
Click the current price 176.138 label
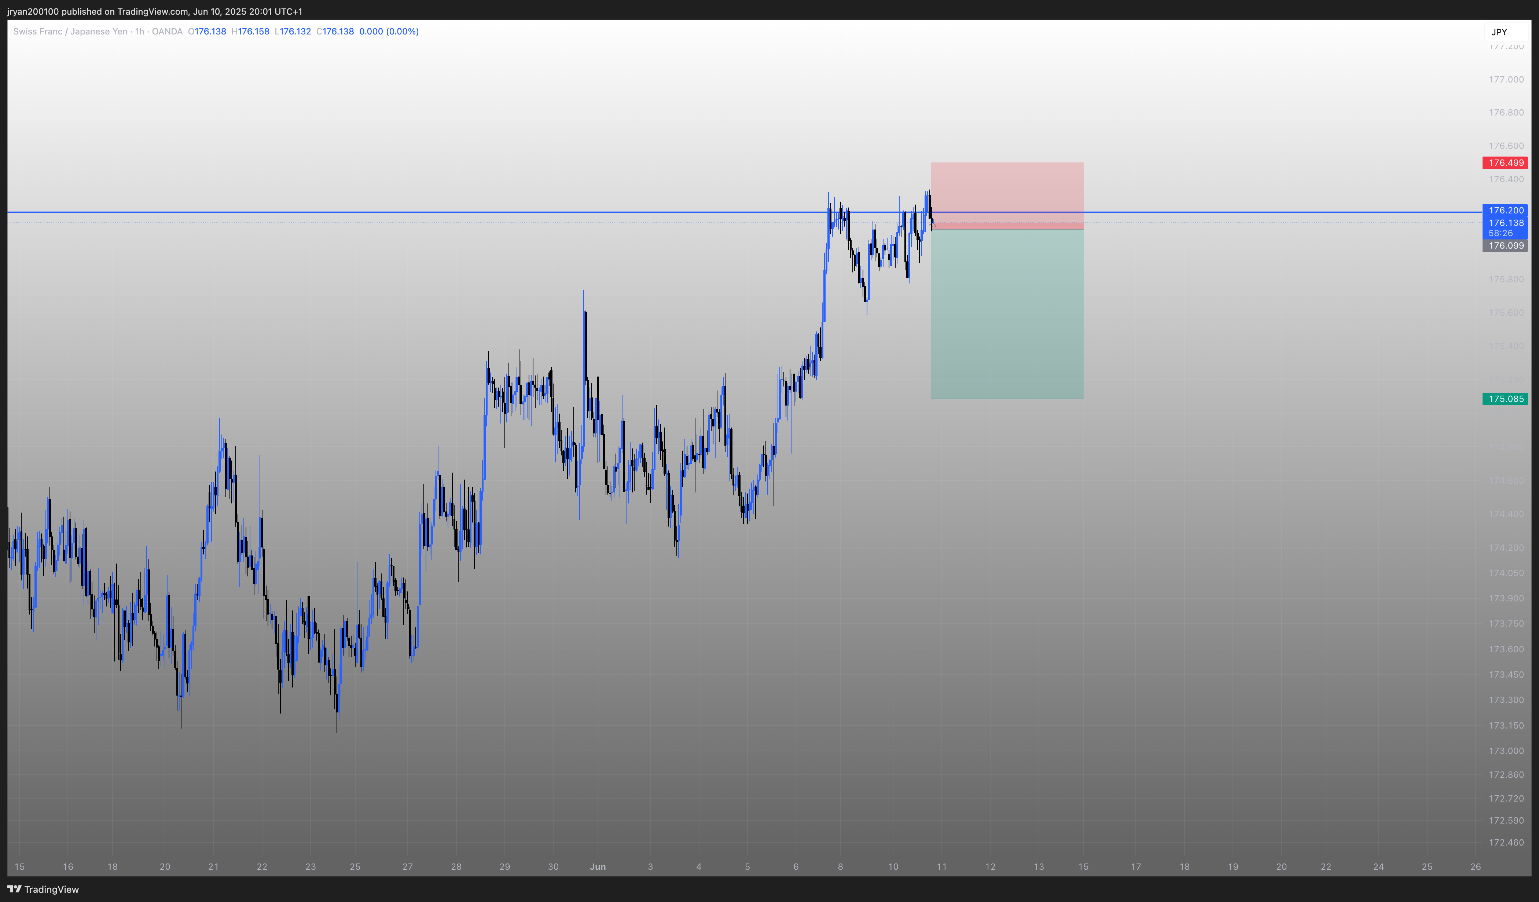click(1505, 223)
